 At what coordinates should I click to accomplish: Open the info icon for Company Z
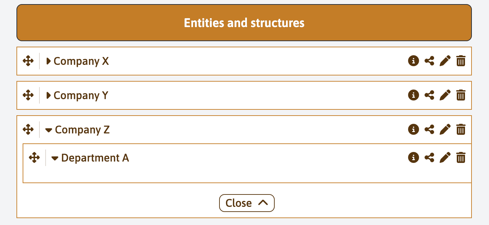(x=414, y=129)
